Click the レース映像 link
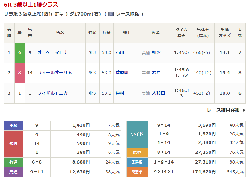Image resolution: width=251 pixels, height=180 pixels. [x=127, y=14]
